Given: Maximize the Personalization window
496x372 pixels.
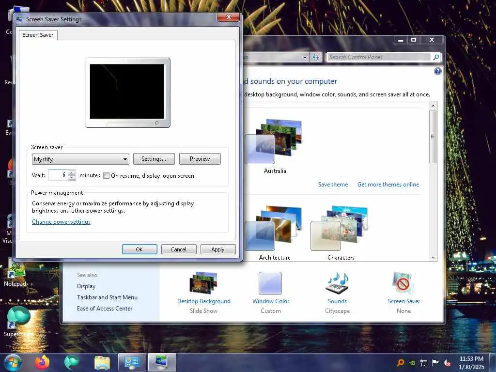Looking at the screenshot, I should pyautogui.click(x=414, y=40).
